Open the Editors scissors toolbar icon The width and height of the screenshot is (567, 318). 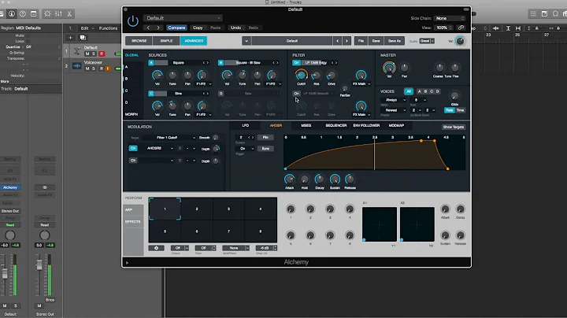69,13
